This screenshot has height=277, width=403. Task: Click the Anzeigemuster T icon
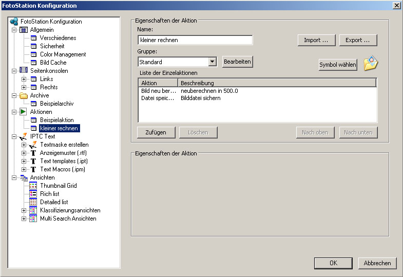[x=33, y=153]
